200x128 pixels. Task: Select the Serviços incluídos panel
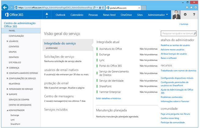point(56,110)
